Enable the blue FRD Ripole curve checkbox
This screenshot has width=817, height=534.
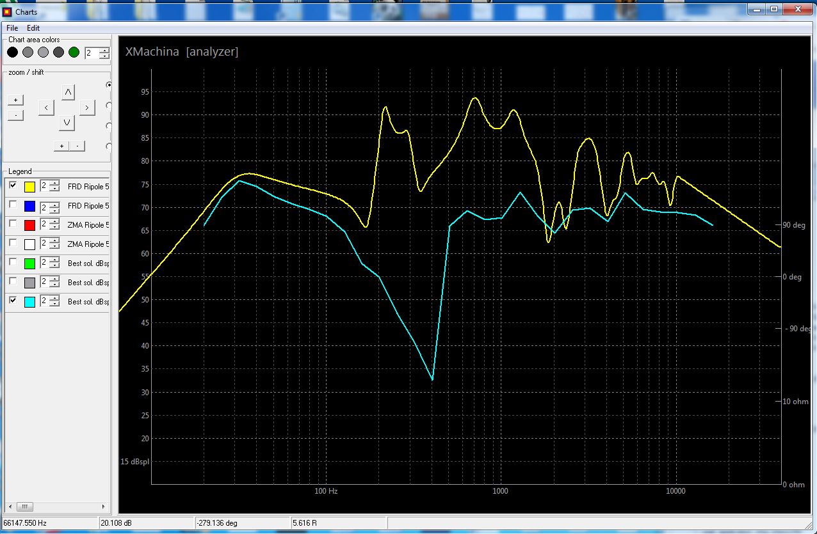(13, 204)
